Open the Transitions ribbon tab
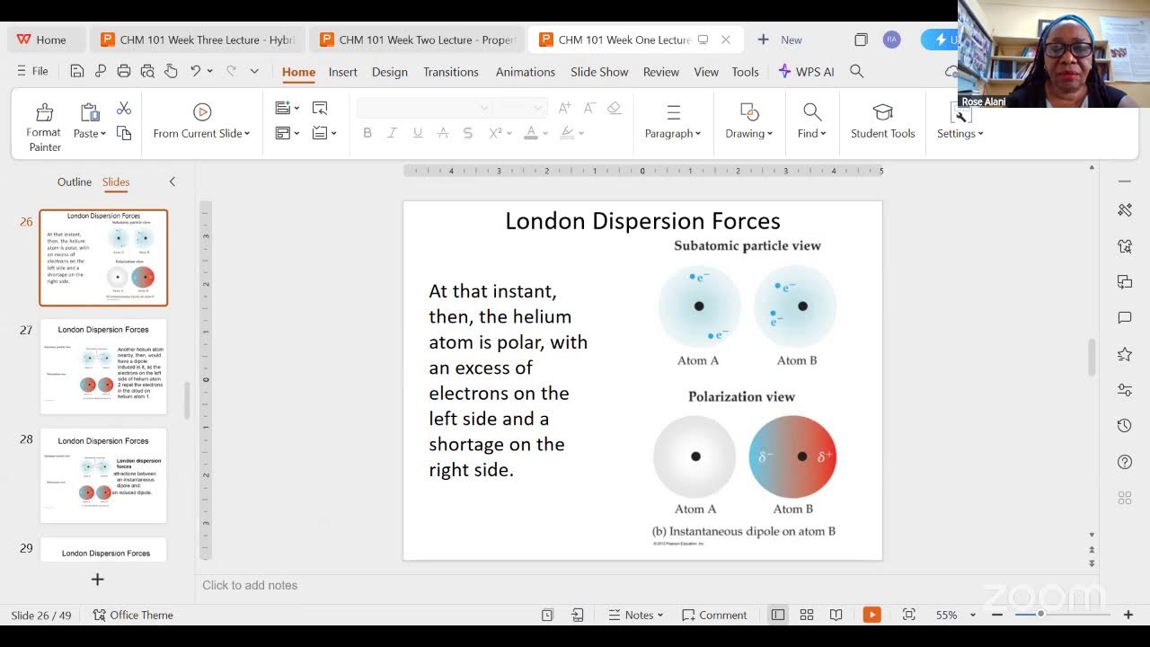Image resolution: width=1150 pixels, height=647 pixels. [x=451, y=72]
